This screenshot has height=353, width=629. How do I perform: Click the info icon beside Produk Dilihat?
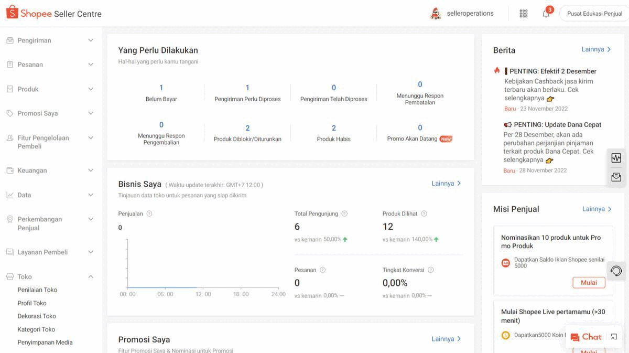click(x=424, y=213)
